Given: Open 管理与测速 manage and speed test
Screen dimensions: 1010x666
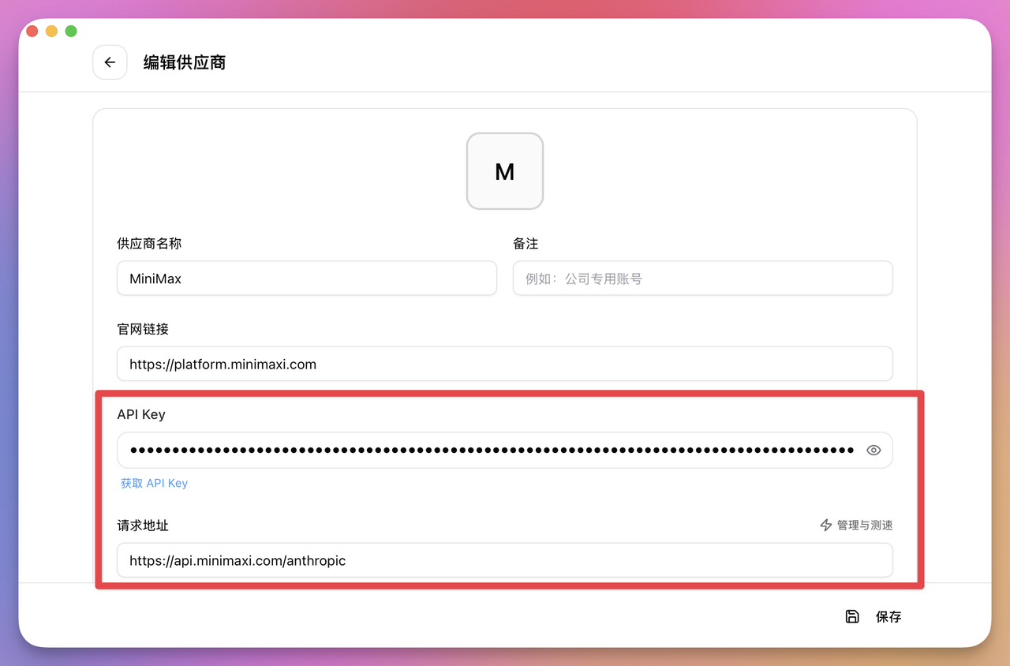Looking at the screenshot, I should click(x=864, y=525).
